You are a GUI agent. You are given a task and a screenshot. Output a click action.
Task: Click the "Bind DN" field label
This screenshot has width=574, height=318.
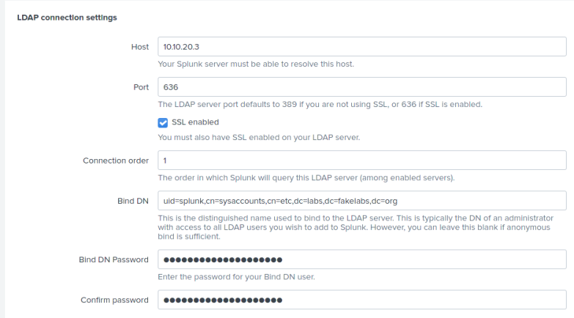coord(133,201)
